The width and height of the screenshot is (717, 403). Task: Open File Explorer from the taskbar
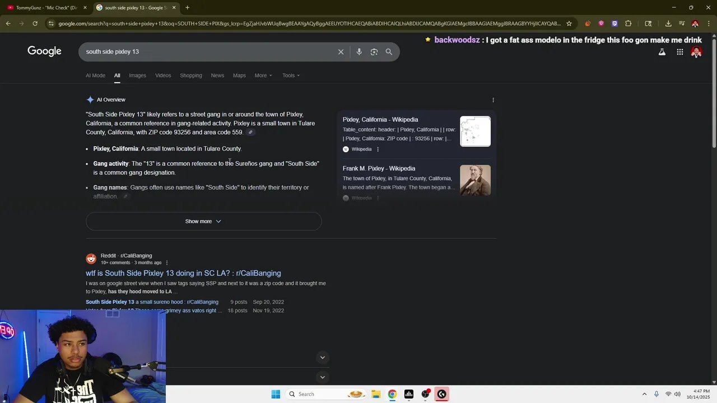[376, 394]
